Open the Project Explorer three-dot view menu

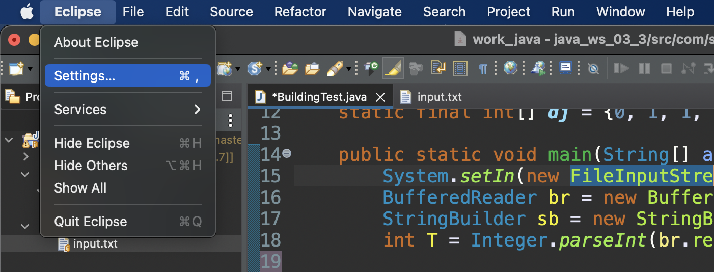pyautogui.click(x=230, y=121)
